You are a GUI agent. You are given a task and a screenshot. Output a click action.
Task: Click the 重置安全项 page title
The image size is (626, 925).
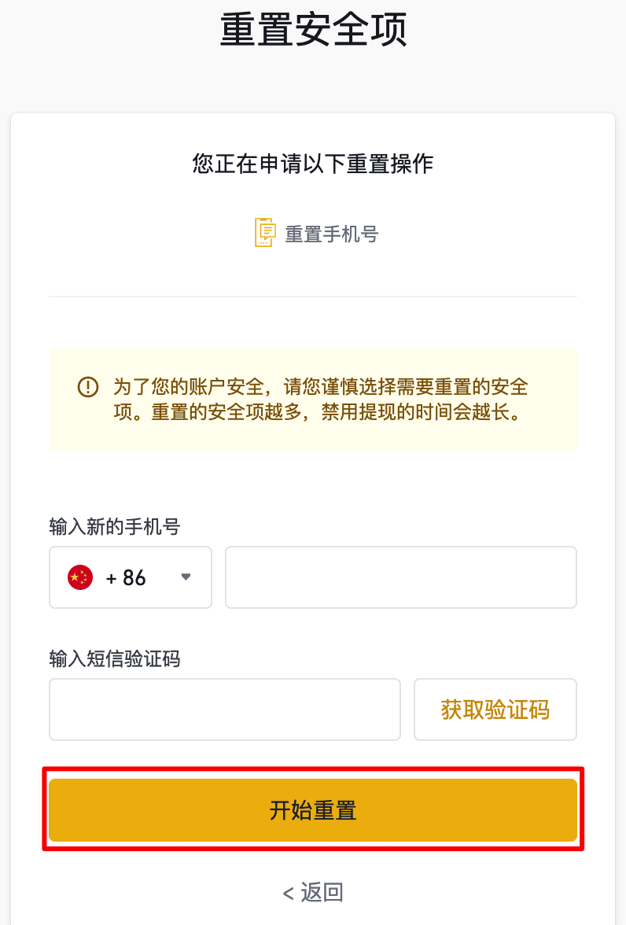pyautogui.click(x=313, y=30)
